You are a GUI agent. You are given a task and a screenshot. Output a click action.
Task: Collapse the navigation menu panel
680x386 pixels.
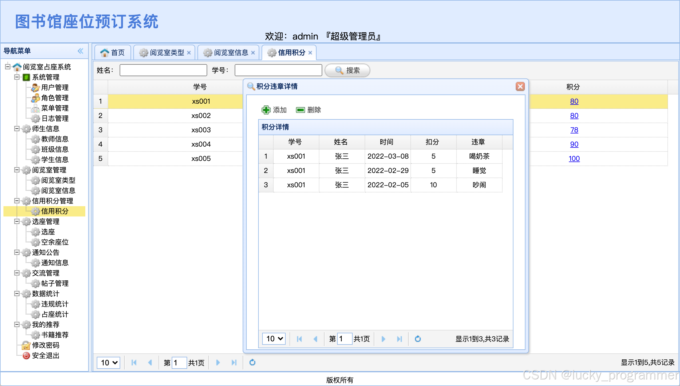click(80, 51)
